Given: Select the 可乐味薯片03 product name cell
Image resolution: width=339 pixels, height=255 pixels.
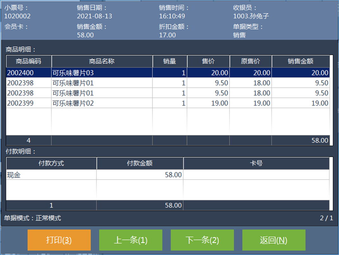Looking at the screenshot, I should tap(102, 73).
